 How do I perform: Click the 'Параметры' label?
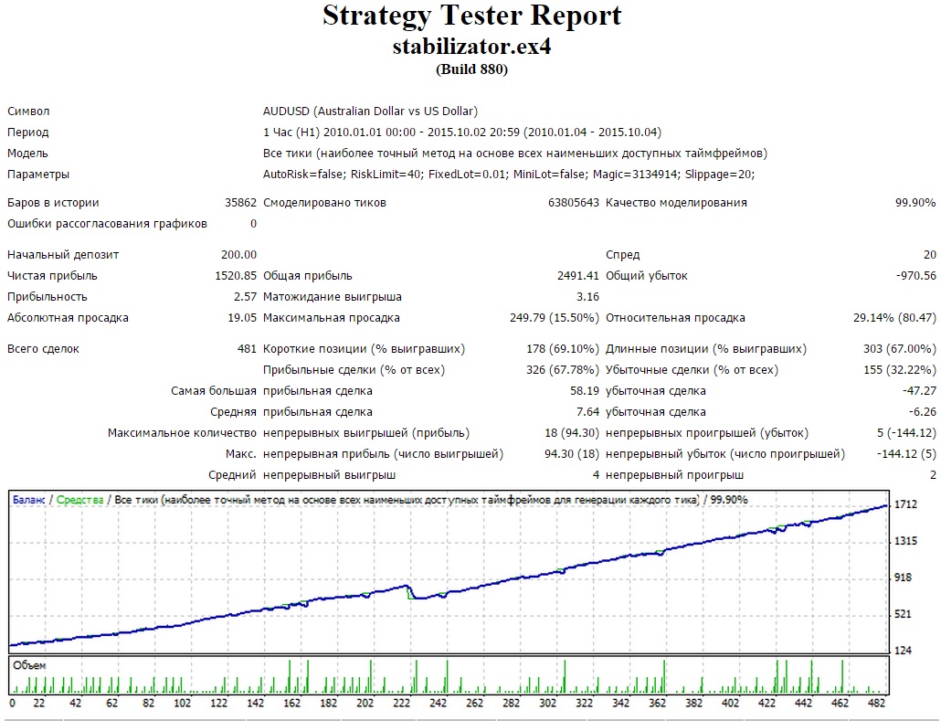[x=37, y=175]
